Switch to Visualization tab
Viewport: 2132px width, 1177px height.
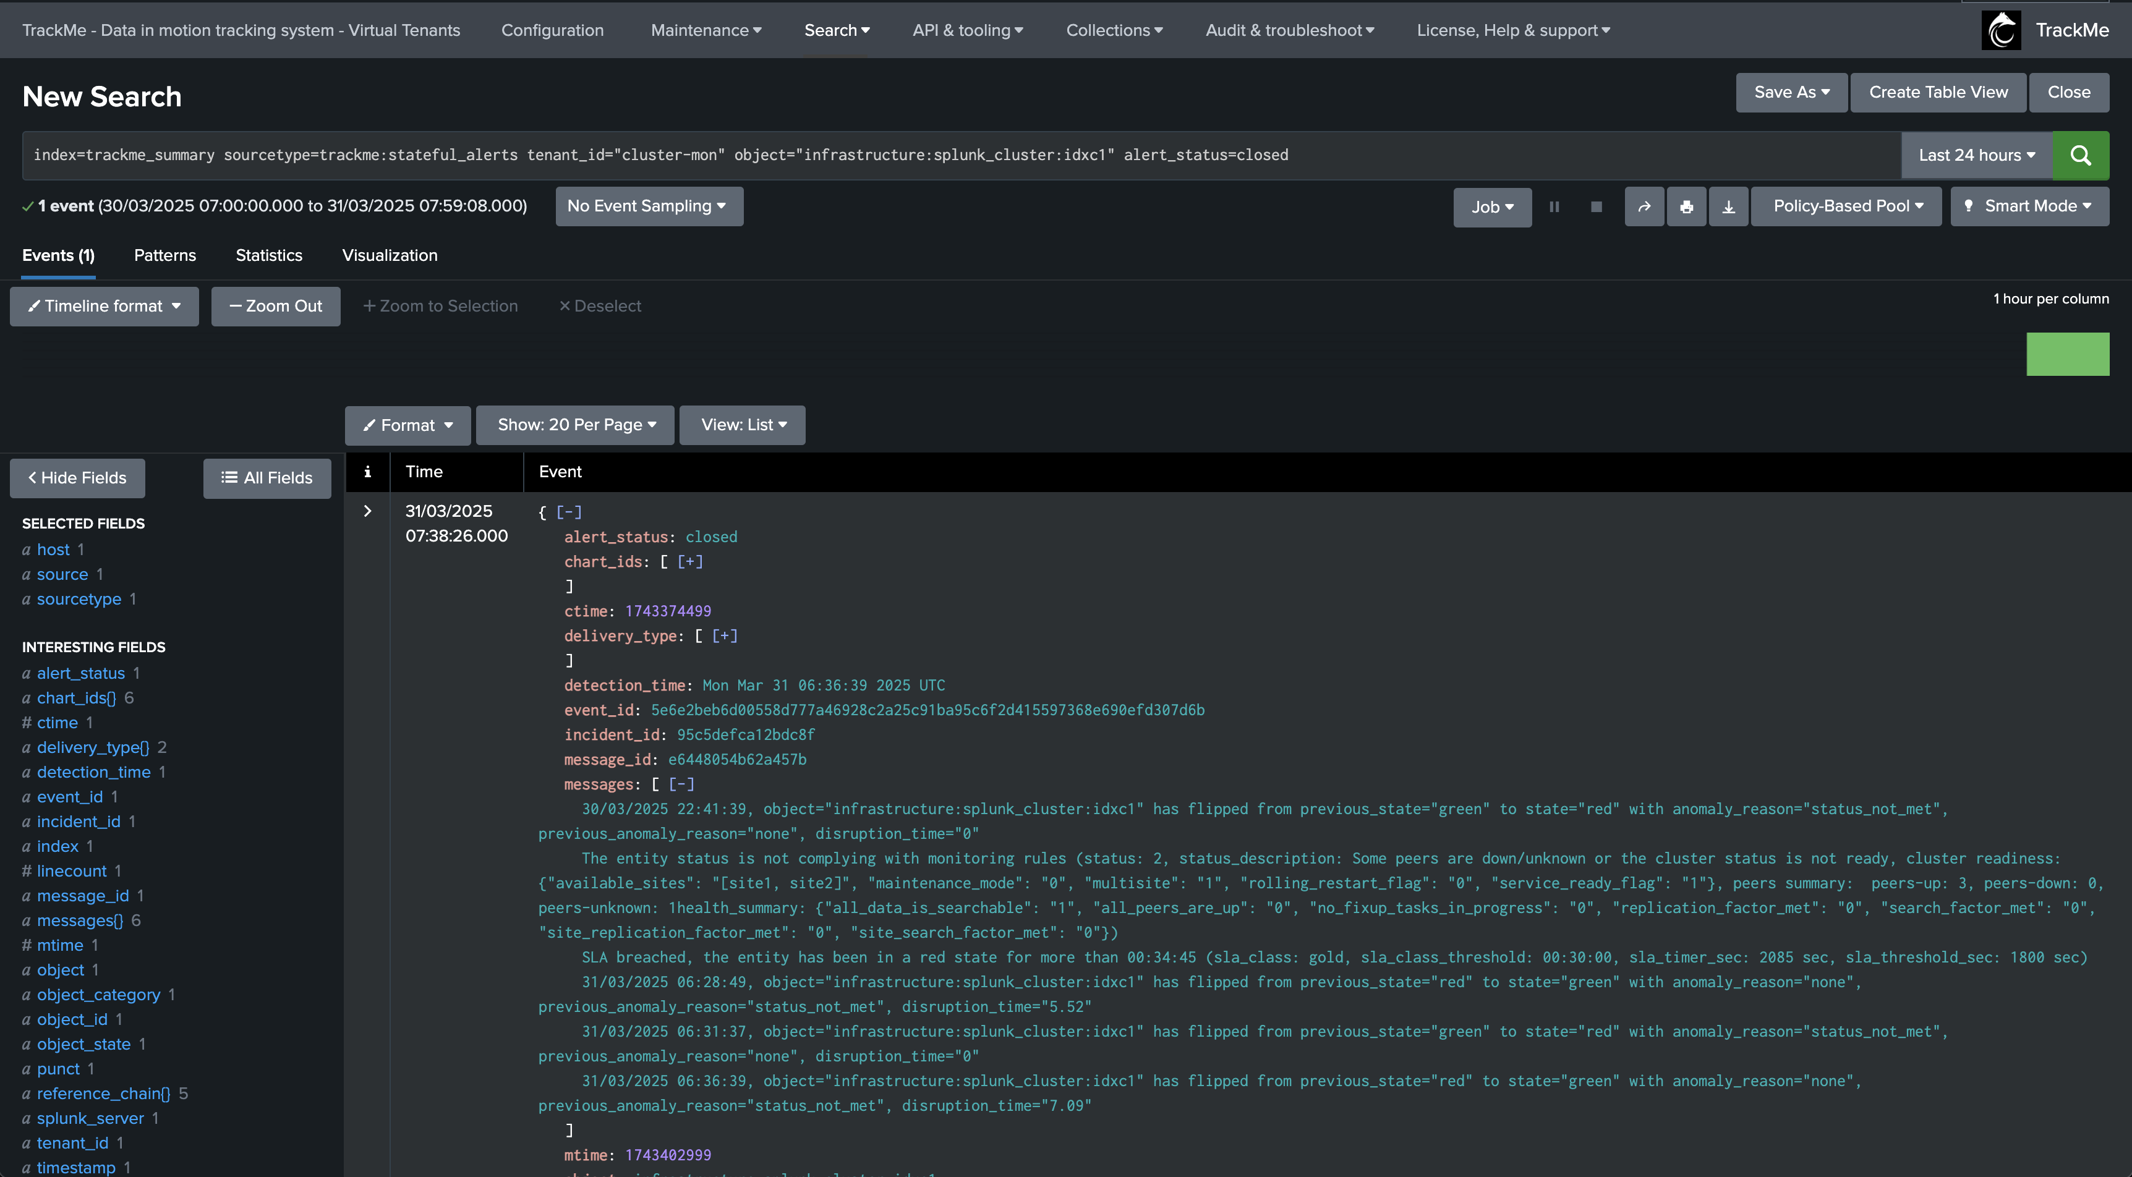[390, 255]
